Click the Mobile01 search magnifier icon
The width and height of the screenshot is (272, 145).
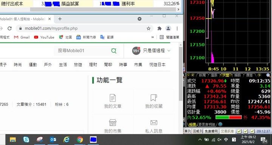[x=114, y=51]
